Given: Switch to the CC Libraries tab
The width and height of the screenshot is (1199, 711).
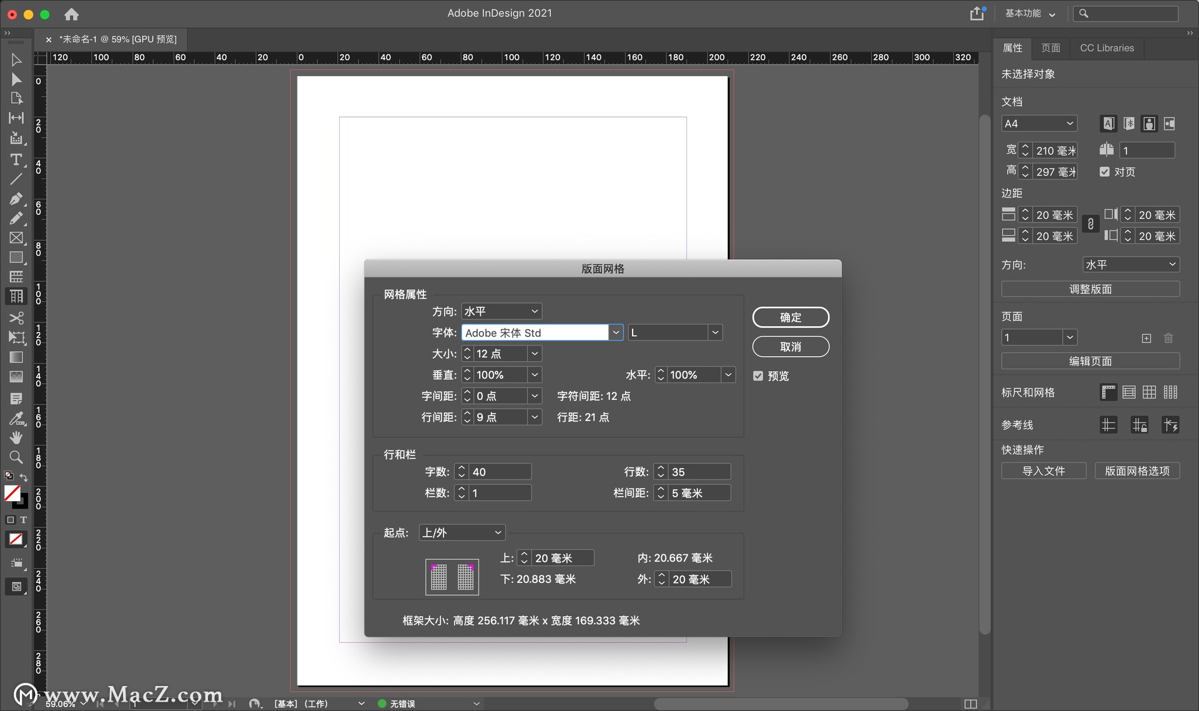Looking at the screenshot, I should click(x=1106, y=47).
